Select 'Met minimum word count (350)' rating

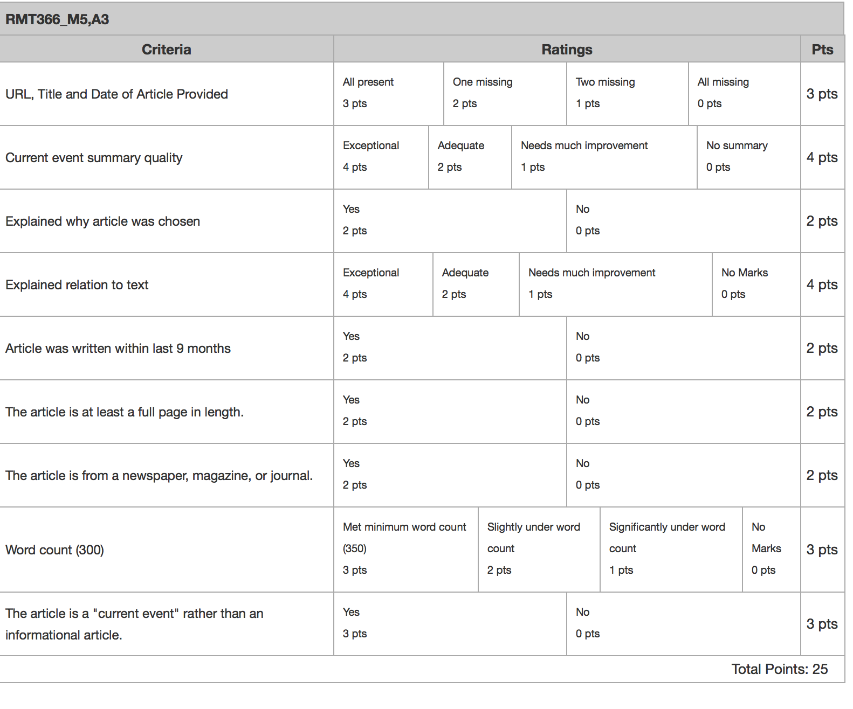click(406, 550)
